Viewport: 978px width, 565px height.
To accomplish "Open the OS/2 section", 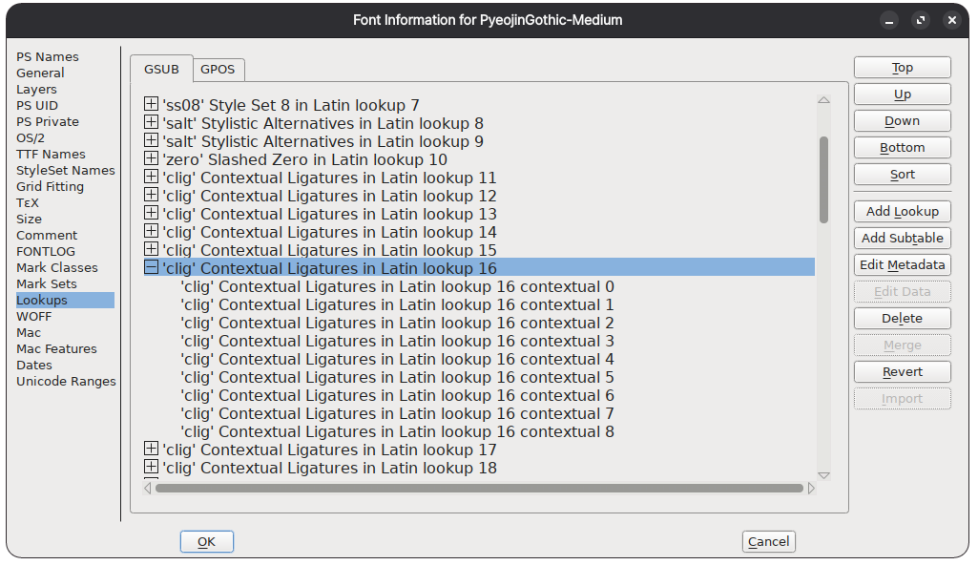I will click(30, 137).
